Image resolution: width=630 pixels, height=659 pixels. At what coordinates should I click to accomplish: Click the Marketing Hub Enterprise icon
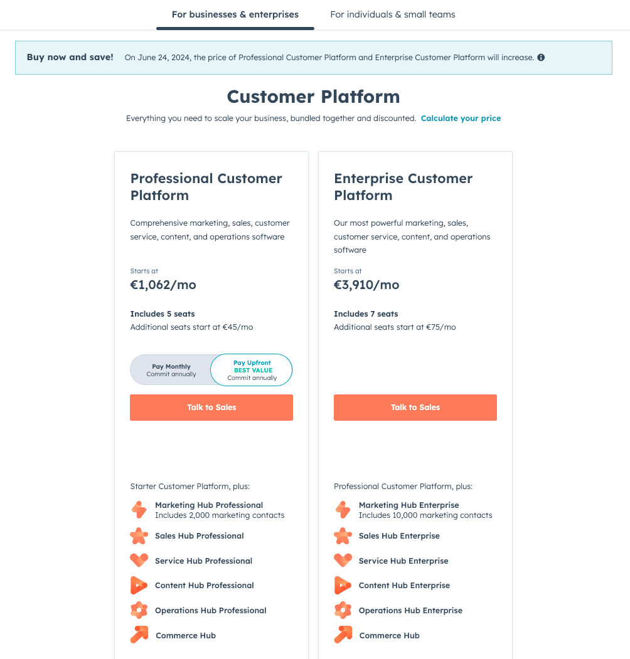tap(343, 510)
